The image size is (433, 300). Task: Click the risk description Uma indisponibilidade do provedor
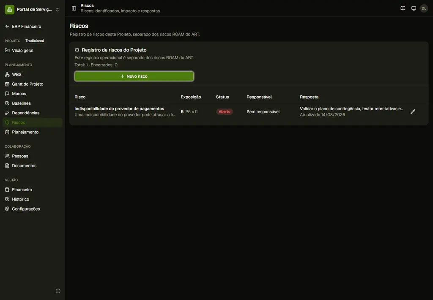click(x=125, y=115)
